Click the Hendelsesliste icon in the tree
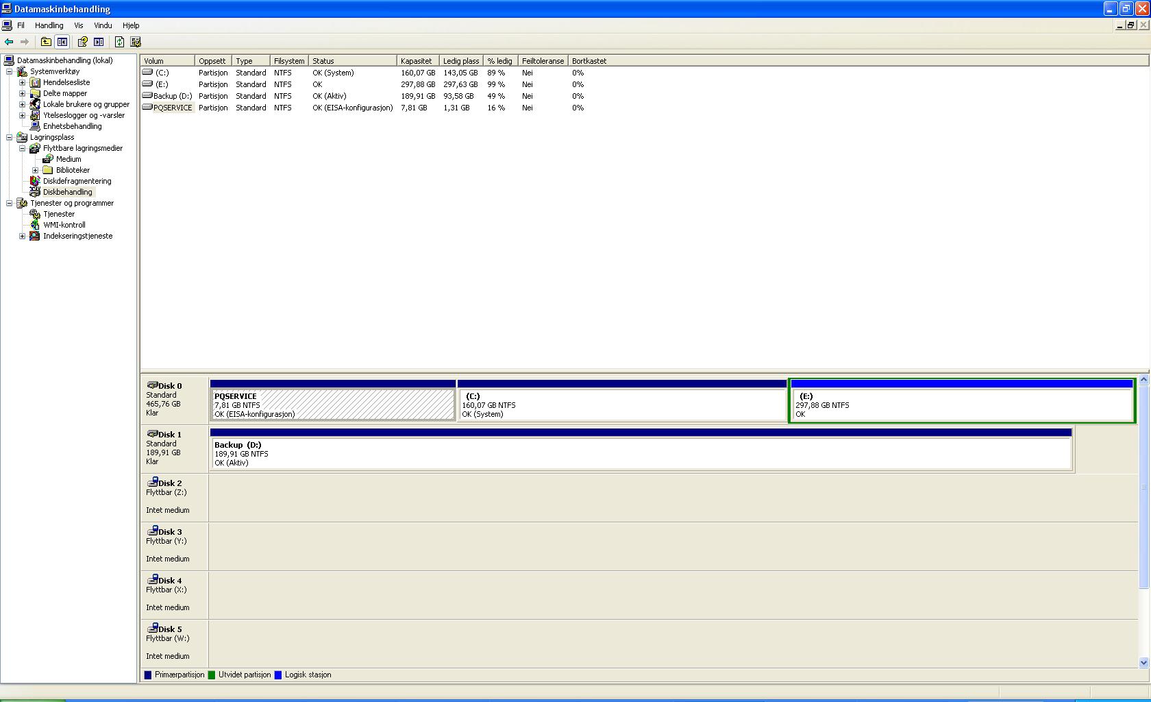This screenshot has width=1151, height=702. [35, 82]
